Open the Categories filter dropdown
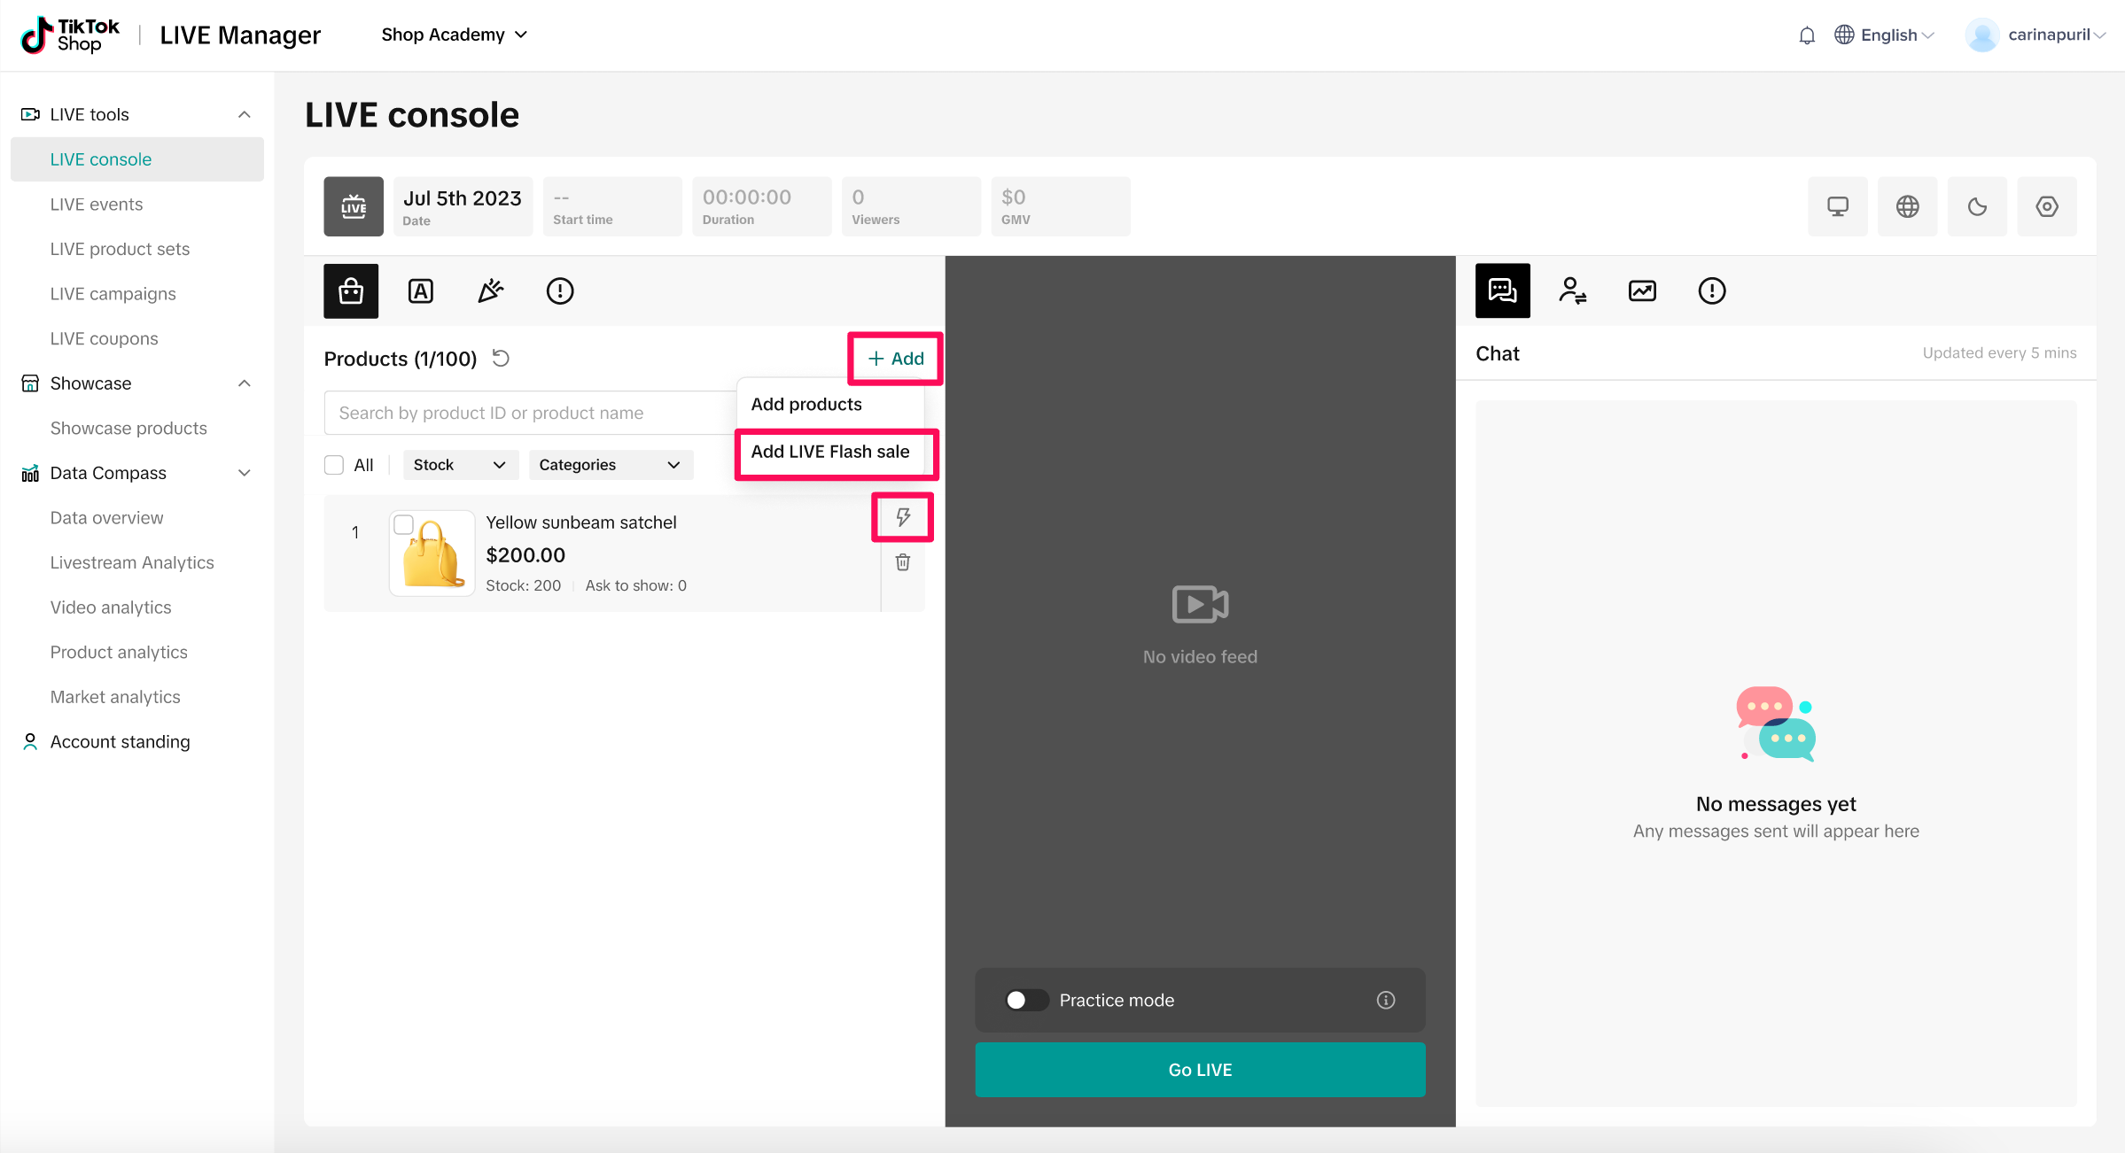 [610, 465]
